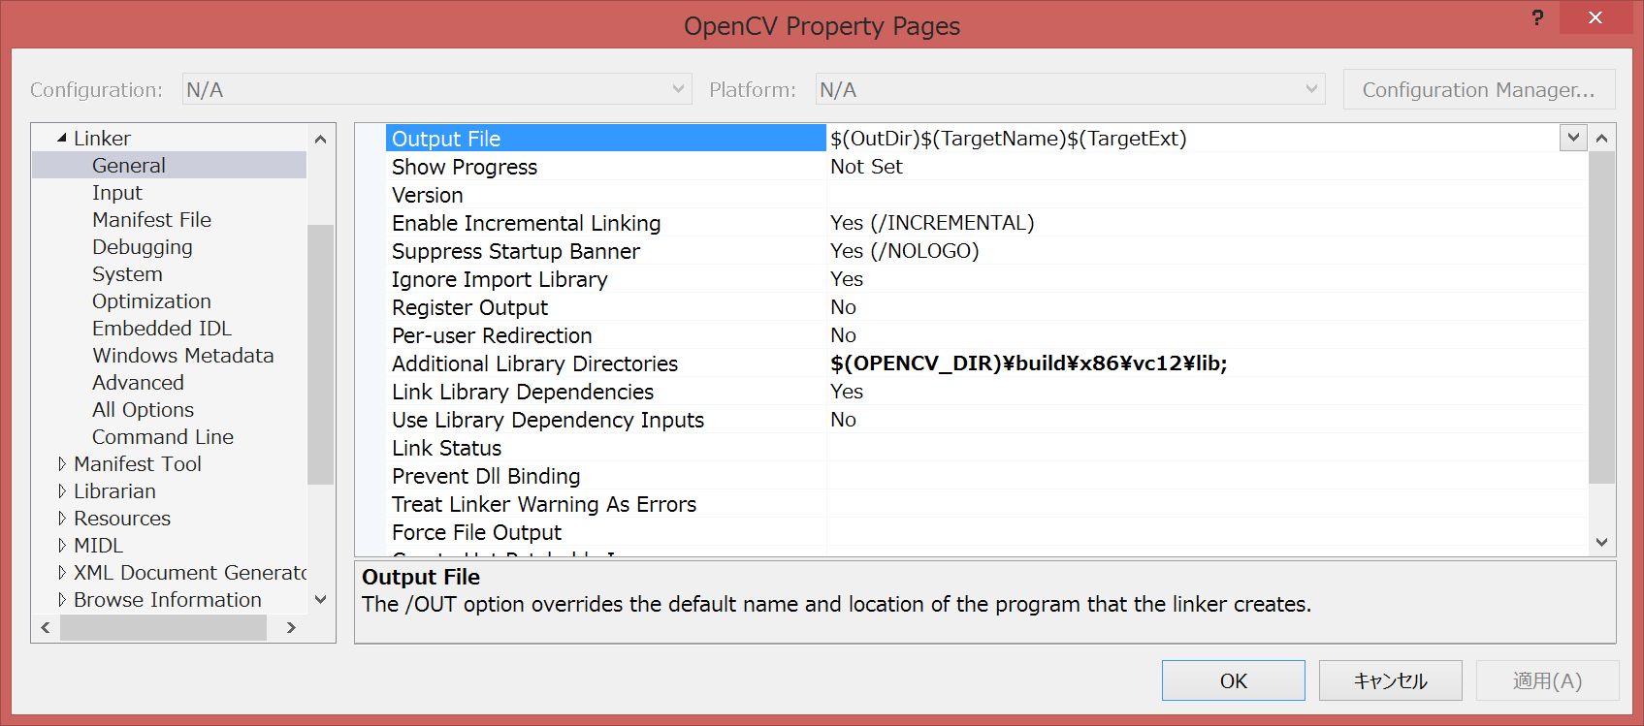Image resolution: width=1644 pixels, height=726 pixels.
Task: Select Windows Metadata page
Action: pyautogui.click(x=183, y=356)
